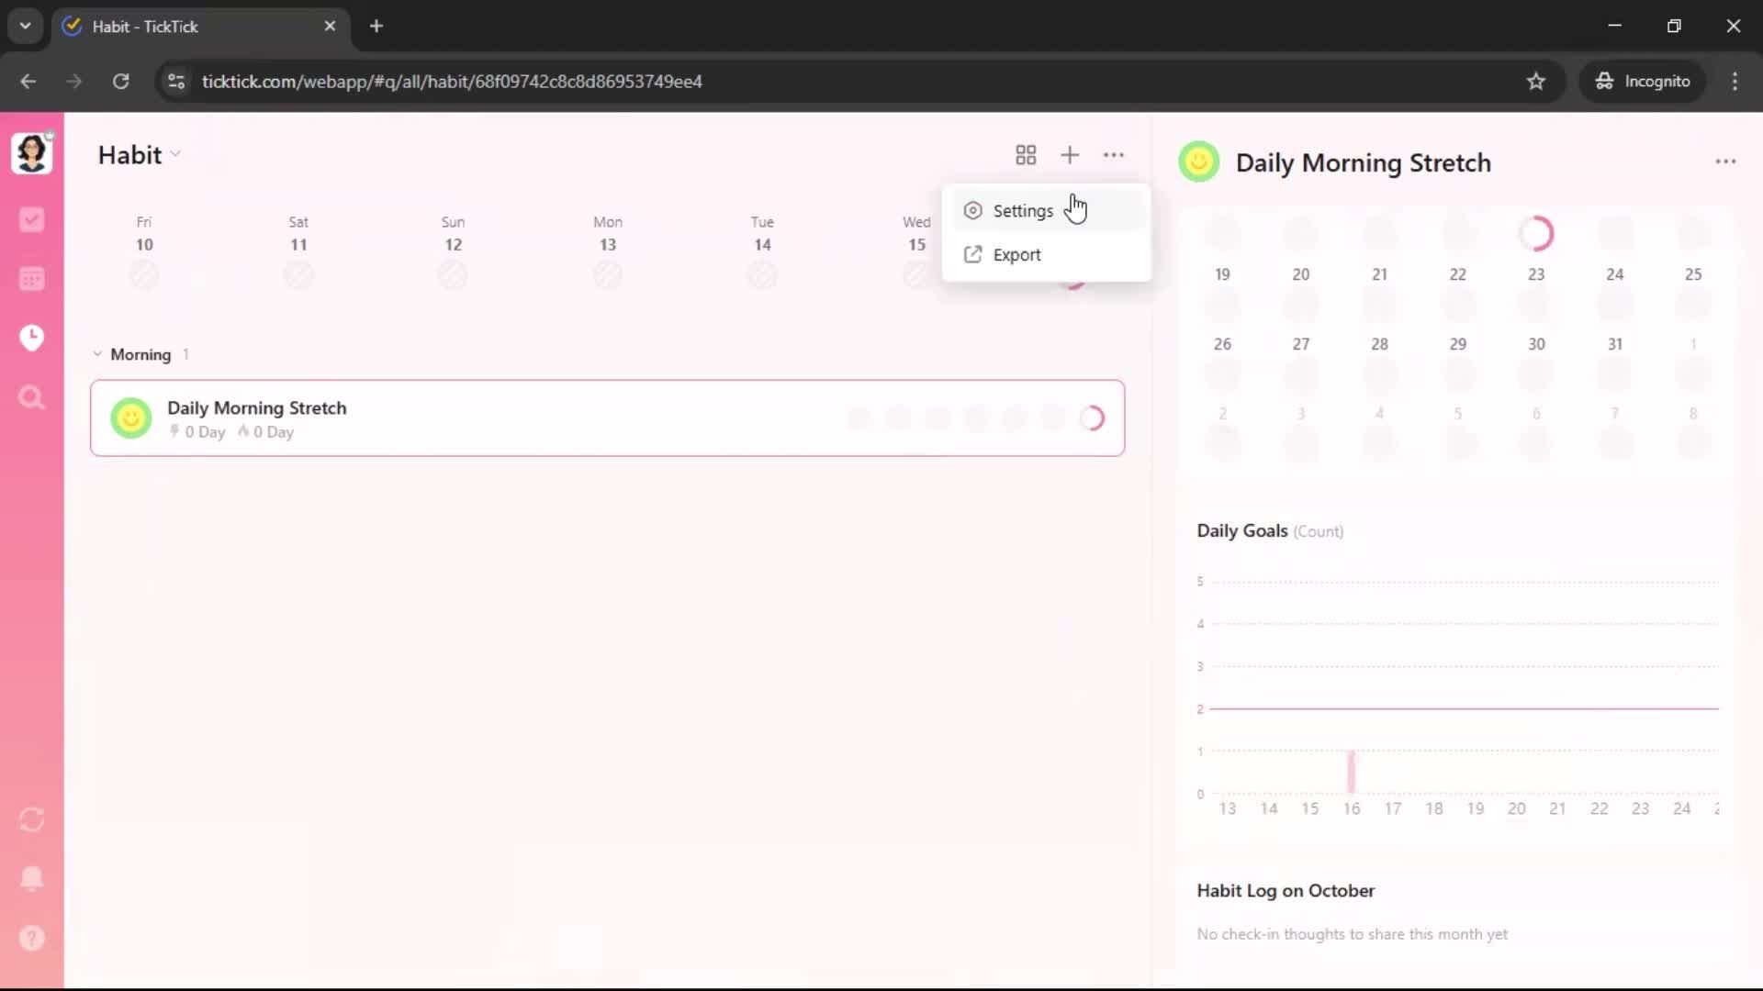Click the day 16 bar in chart
The width and height of the screenshot is (1763, 991).
pyautogui.click(x=1351, y=772)
